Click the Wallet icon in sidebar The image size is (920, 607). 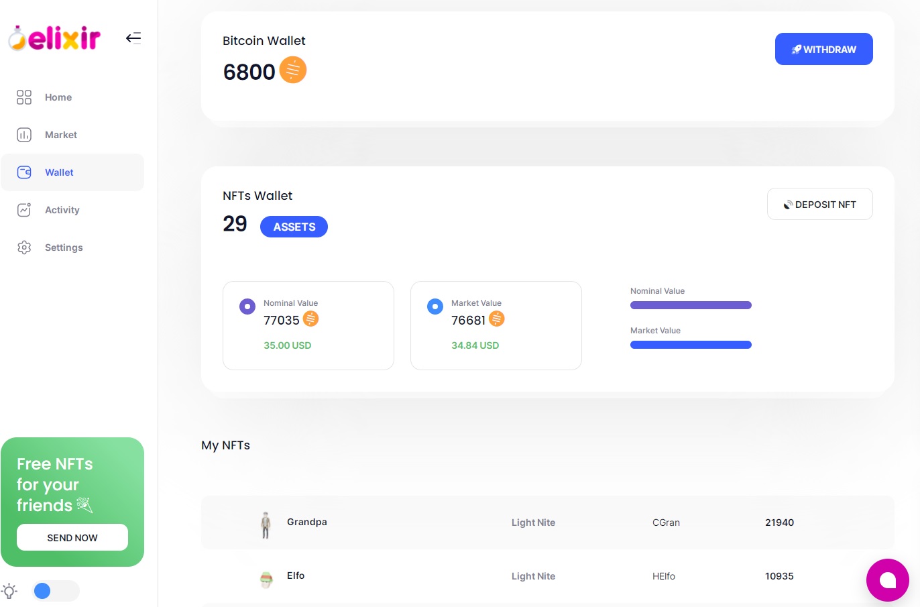click(x=24, y=172)
